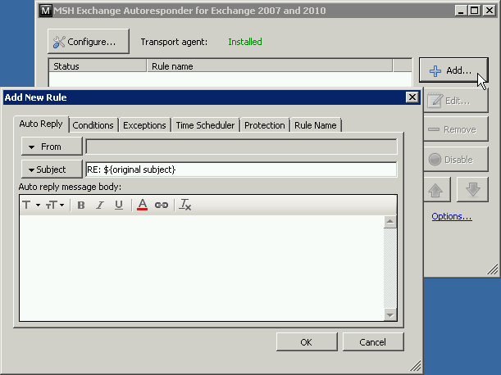
Task: Confirm the rule with OK
Action: (307, 342)
